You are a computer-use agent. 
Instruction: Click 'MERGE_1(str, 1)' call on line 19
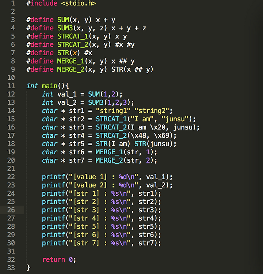(x=125, y=152)
